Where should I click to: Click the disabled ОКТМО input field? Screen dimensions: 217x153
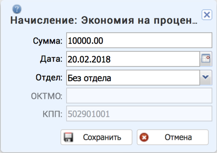(x=139, y=96)
